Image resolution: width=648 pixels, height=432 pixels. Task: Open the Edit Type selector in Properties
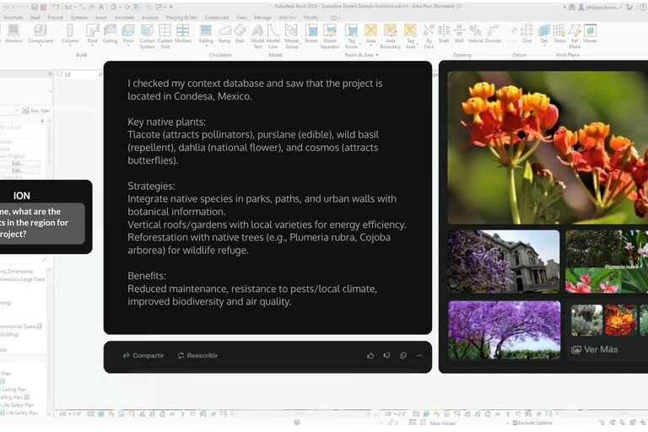(x=36, y=111)
